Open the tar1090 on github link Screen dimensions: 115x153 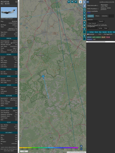tap(107, 2)
